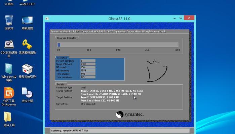Click the Time elapsed value 0:06
Viewport: 235px width, 134px height.
pyautogui.click(x=88, y=74)
